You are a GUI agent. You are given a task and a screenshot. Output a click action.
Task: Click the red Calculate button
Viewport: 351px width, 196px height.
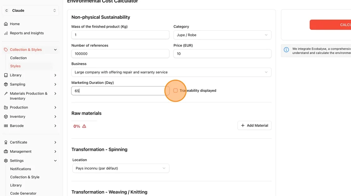pyautogui.click(x=330, y=25)
